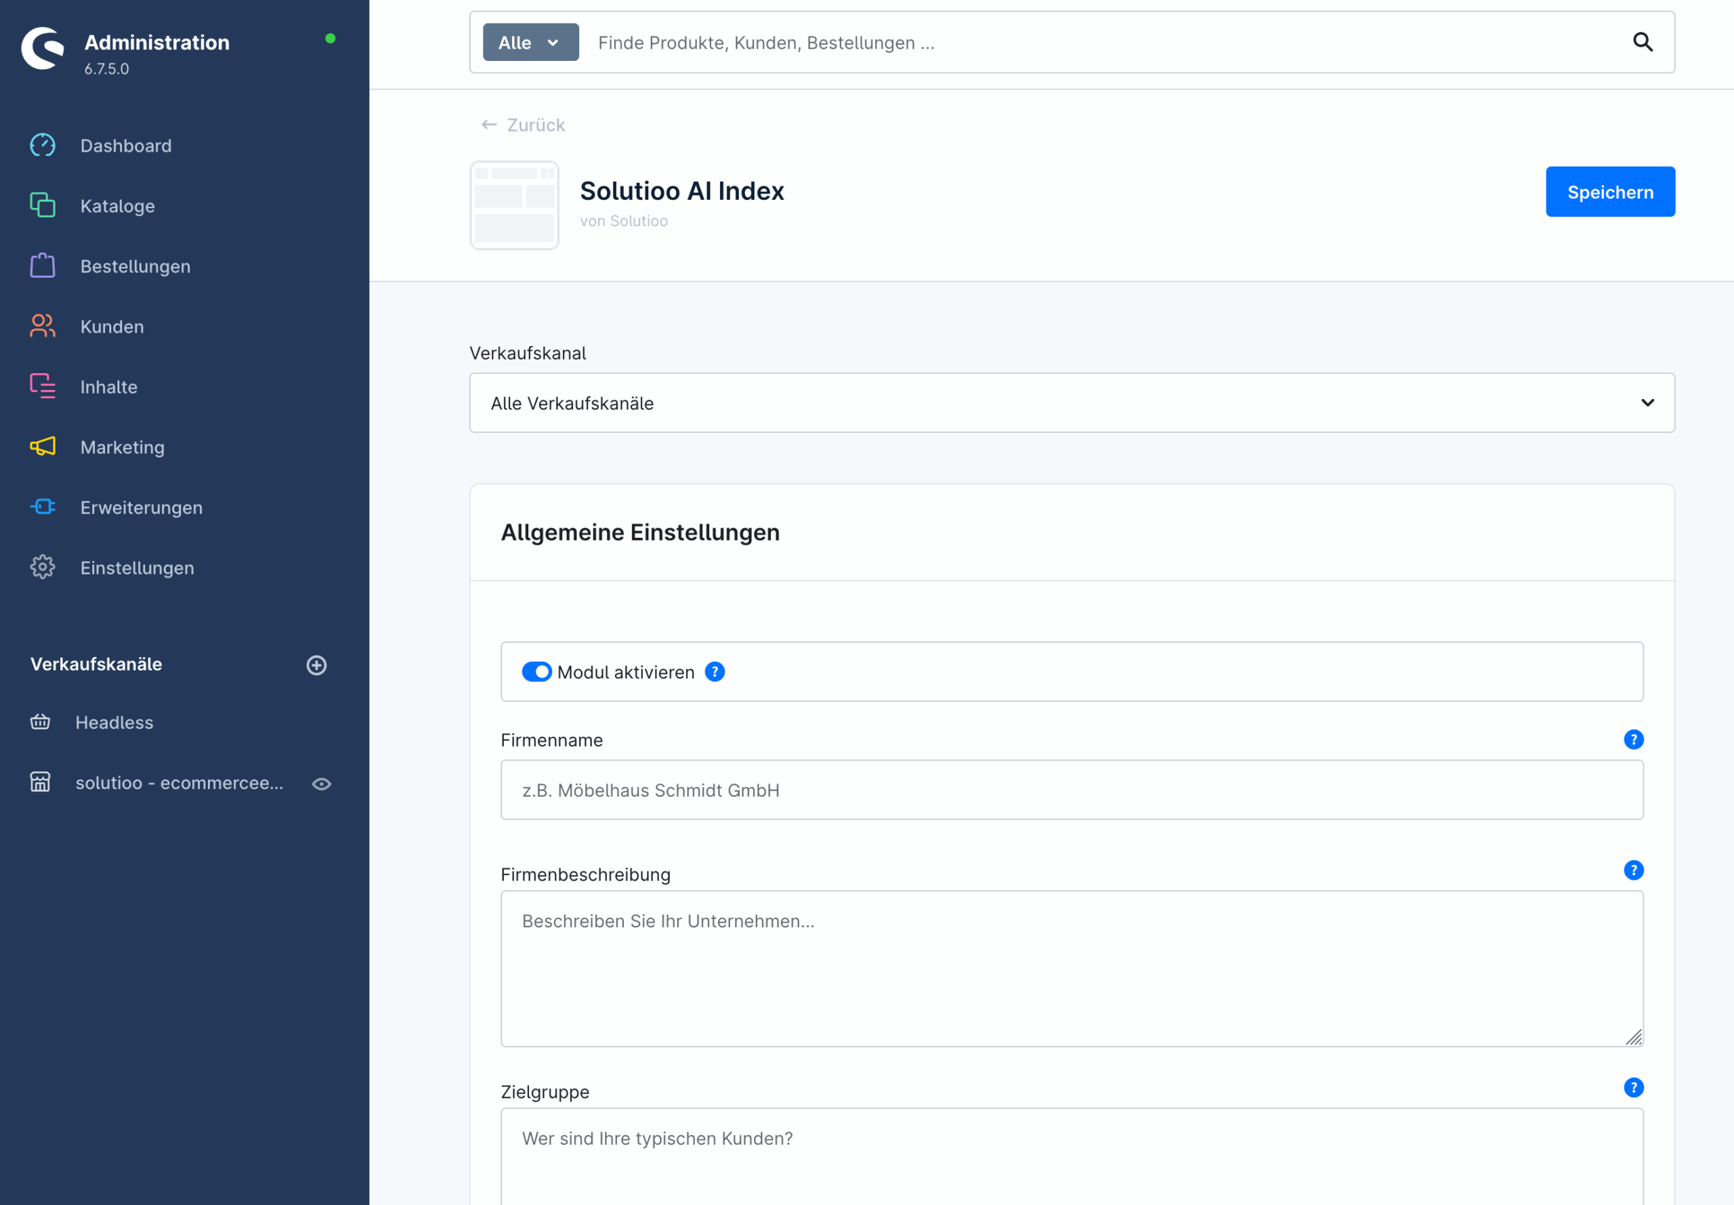Click the Firmenbeschreibung textarea resize handle
Screen dimensions: 1734x1205
point(1634,1038)
